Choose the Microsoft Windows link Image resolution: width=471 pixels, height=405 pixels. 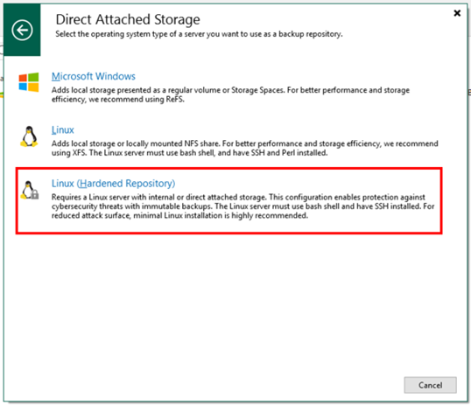tap(94, 76)
